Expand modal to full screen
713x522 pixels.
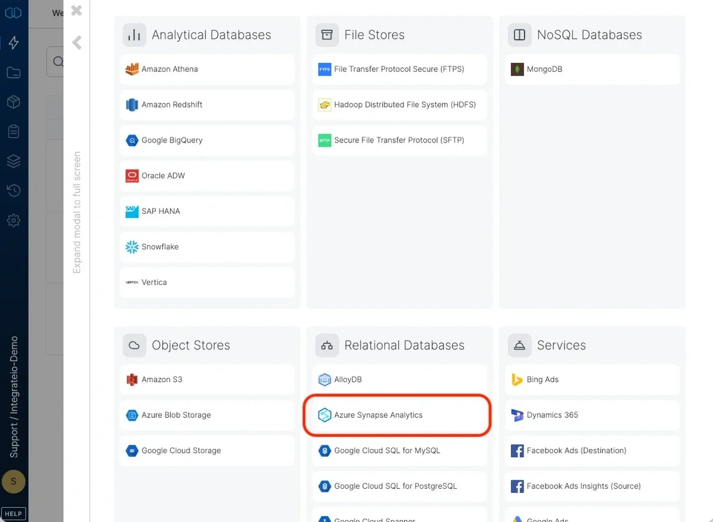tap(77, 211)
